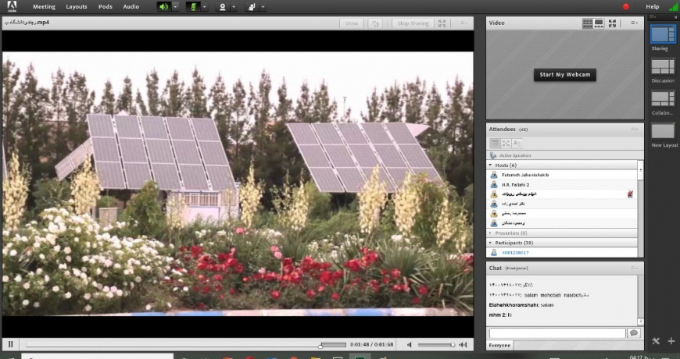This screenshot has height=359, width=680.
Task: Toggle the webcam icon in top bar
Action: click(223, 7)
